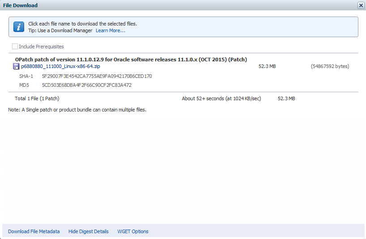366x239 pixels.
Task: Click Hide Digest Details
Action: point(89,231)
